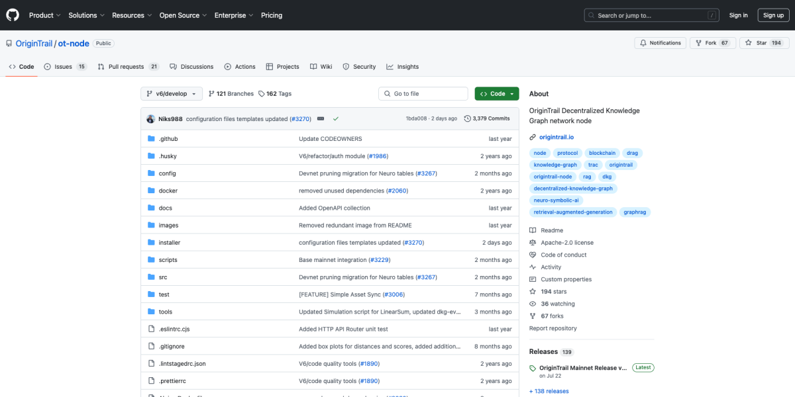Focus the Go to file field
The width and height of the screenshot is (795, 397).
tap(424, 94)
